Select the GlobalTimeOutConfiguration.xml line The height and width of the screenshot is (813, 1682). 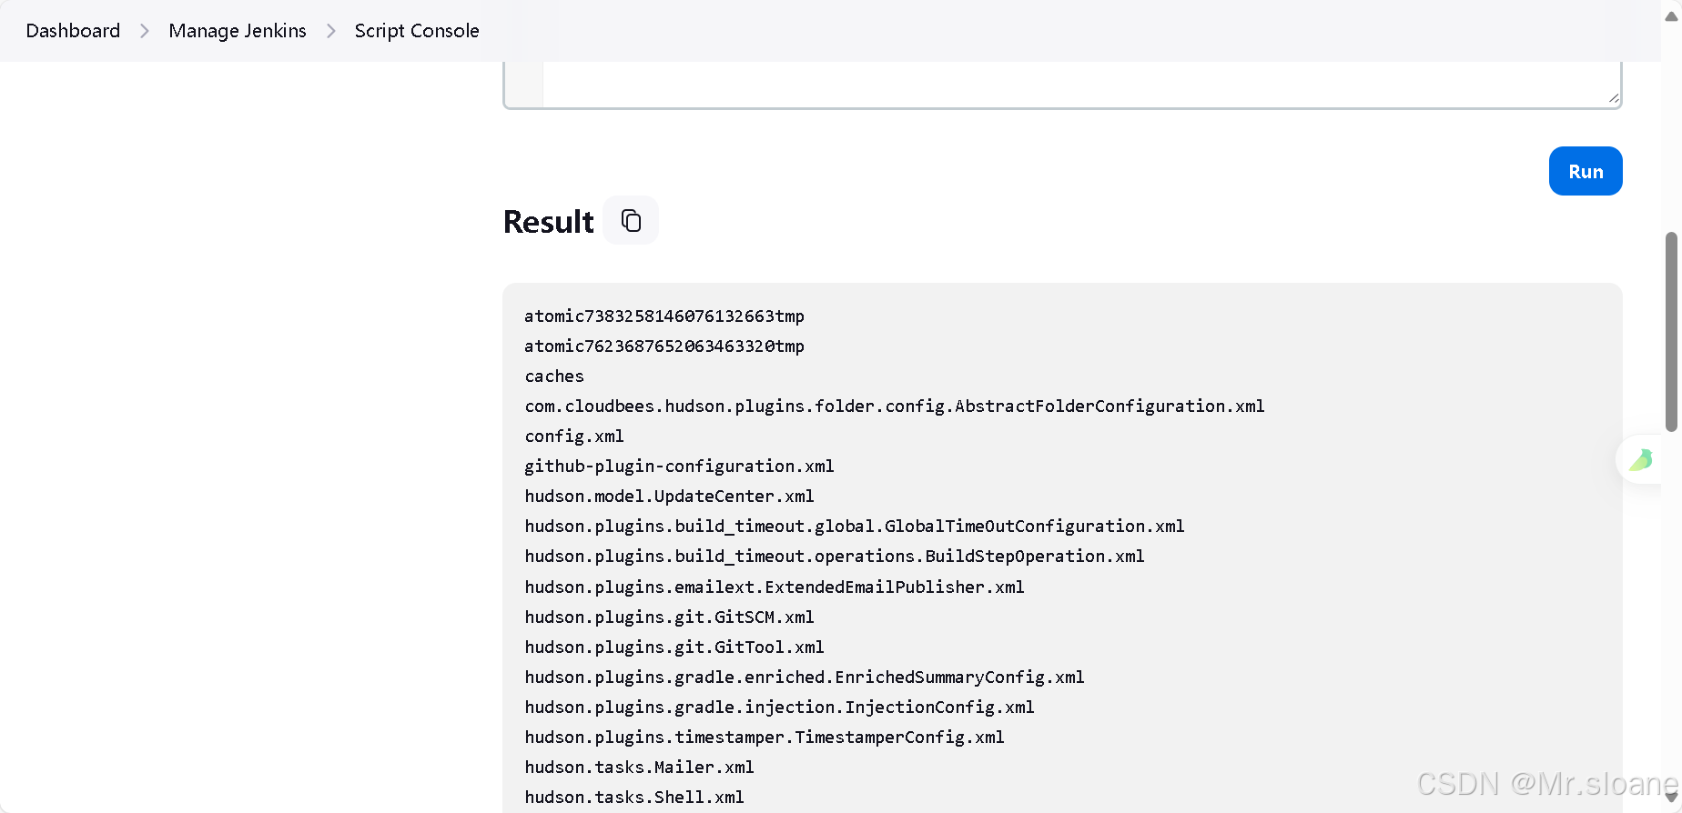855,527
